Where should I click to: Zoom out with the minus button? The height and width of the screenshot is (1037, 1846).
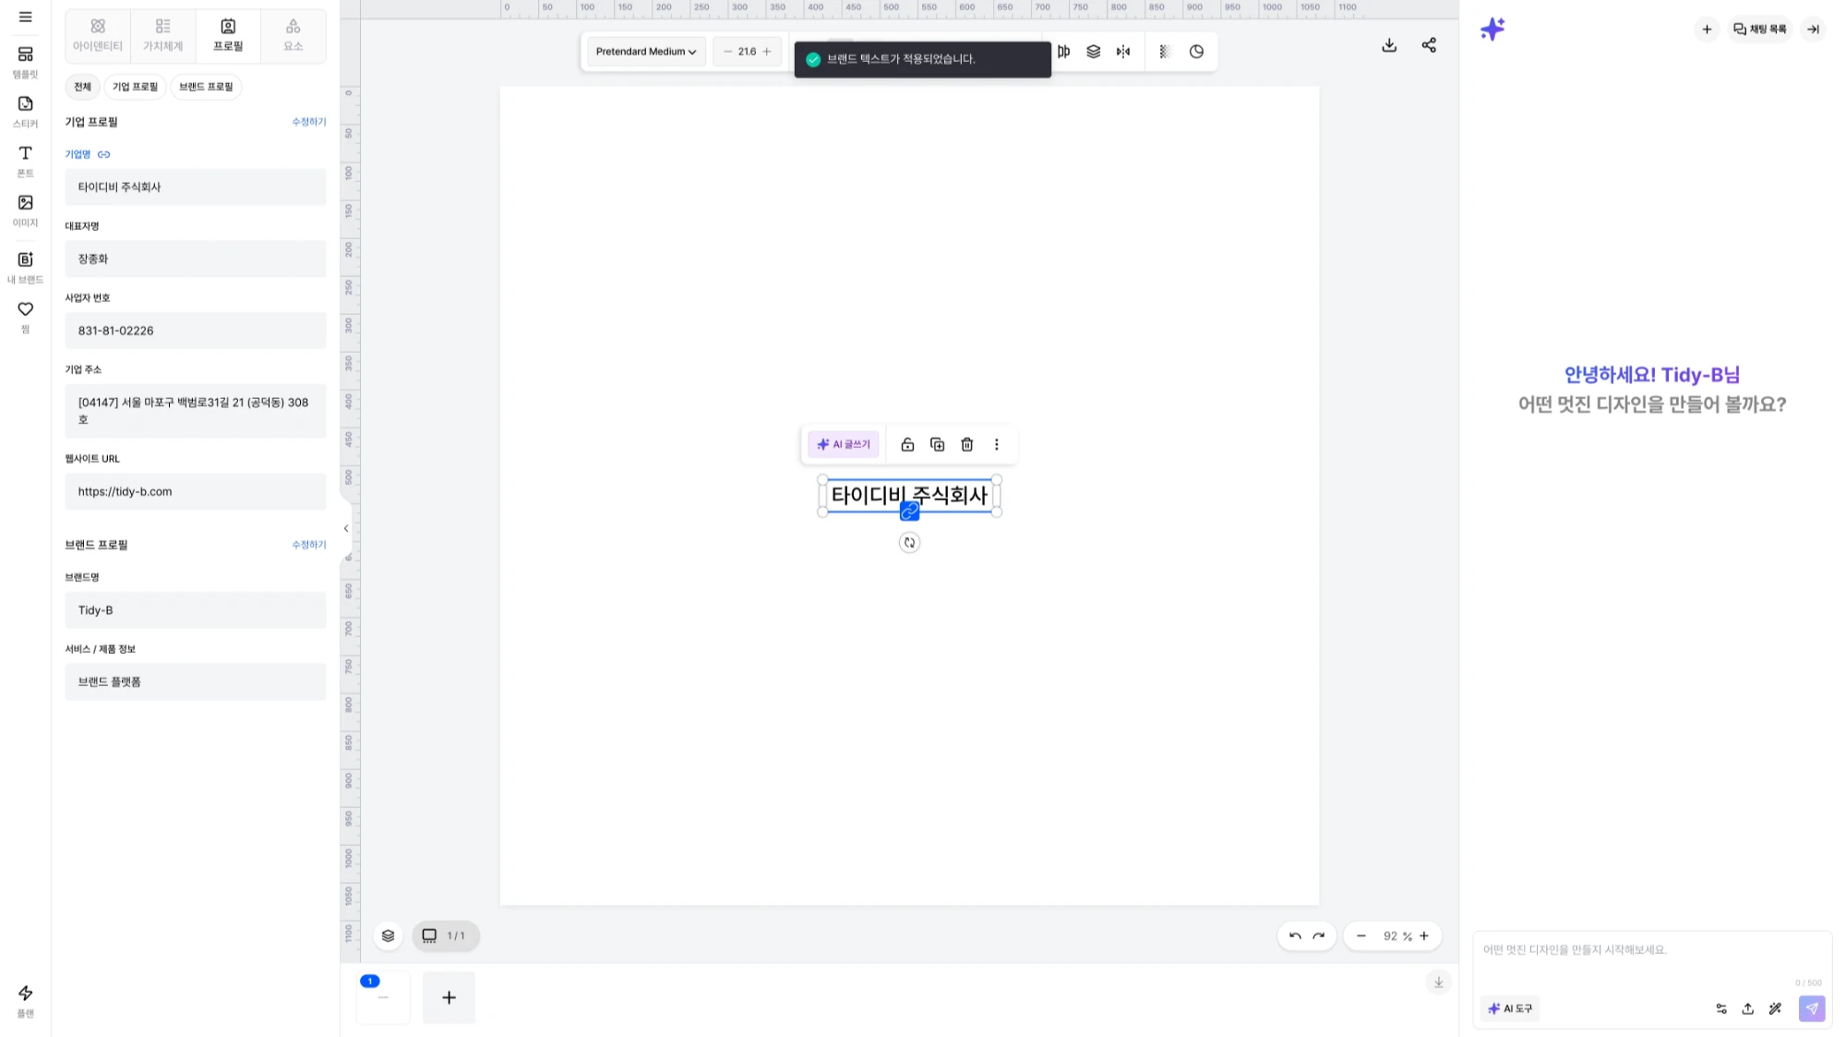pyautogui.click(x=1361, y=936)
